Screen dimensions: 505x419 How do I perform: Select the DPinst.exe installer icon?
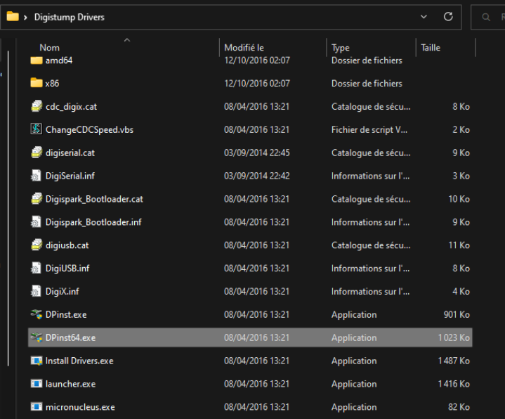(37, 315)
